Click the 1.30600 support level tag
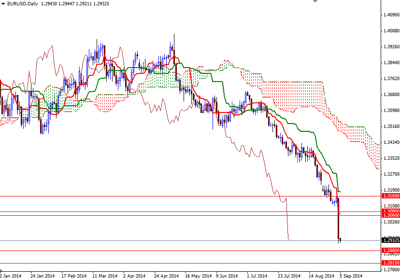This screenshot has width=400, height=279. coord(389,216)
